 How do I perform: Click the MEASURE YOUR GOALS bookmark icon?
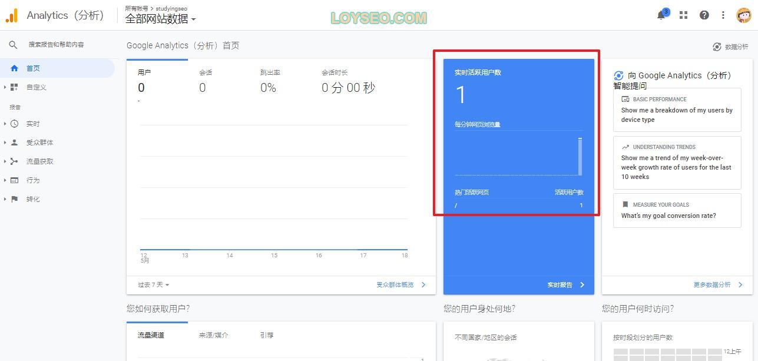(625, 205)
